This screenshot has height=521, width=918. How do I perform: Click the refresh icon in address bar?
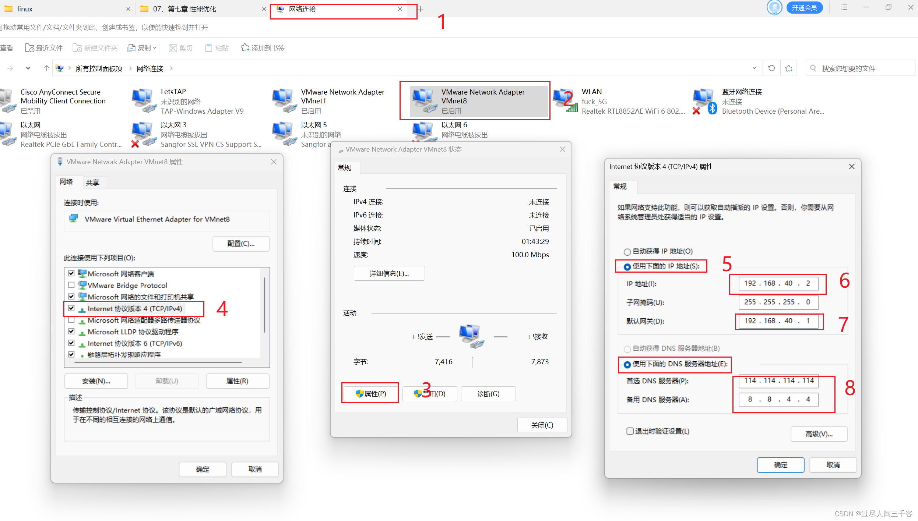[x=771, y=68]
